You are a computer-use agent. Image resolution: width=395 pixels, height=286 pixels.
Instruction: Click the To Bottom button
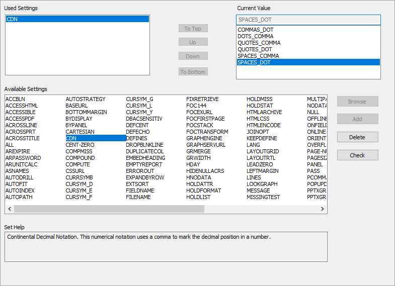point(193,72)
